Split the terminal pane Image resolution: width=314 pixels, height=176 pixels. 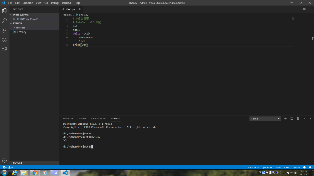(292, 119)
